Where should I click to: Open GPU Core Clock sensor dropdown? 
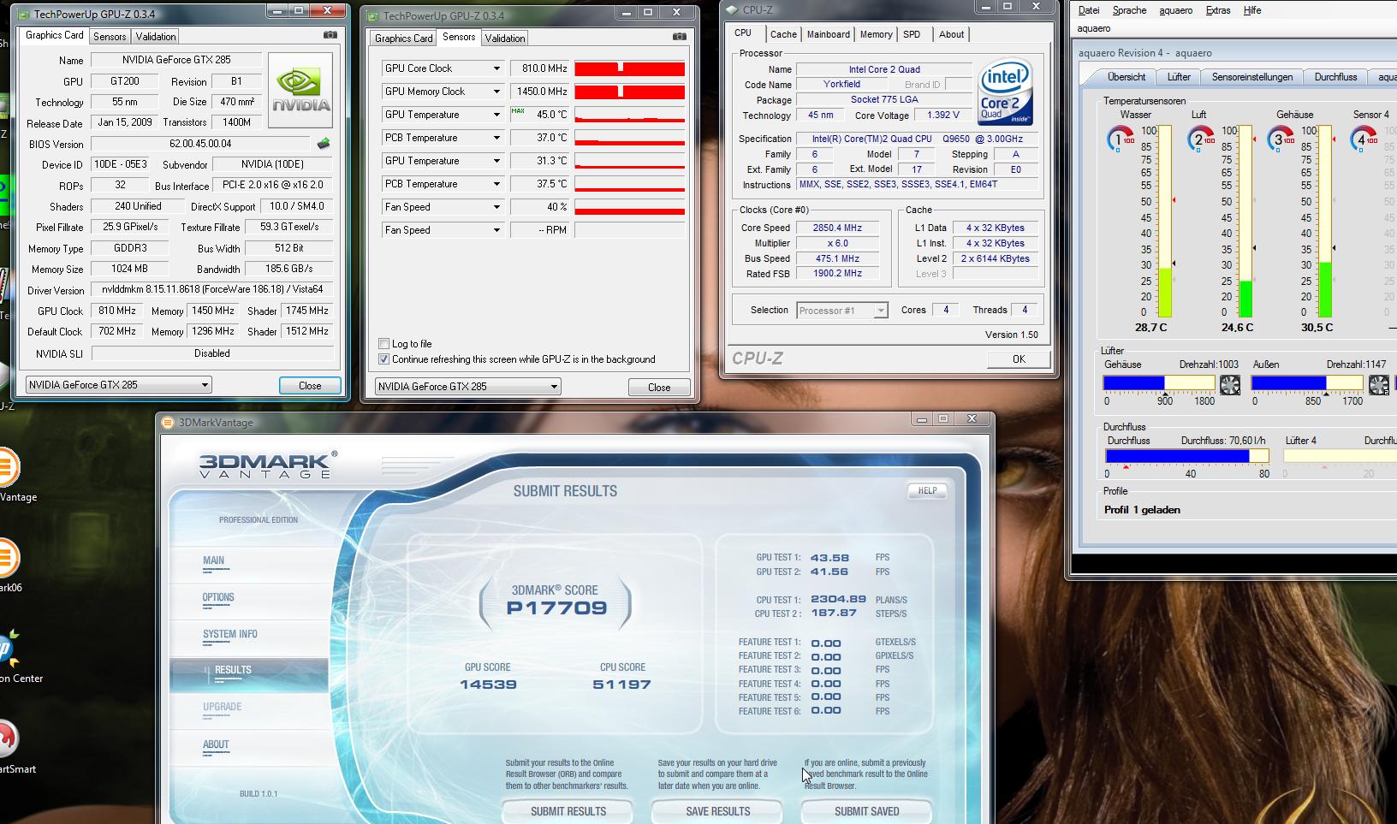496,68
